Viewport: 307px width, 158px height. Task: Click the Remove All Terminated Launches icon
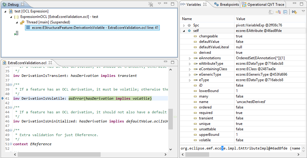point(151,4)
